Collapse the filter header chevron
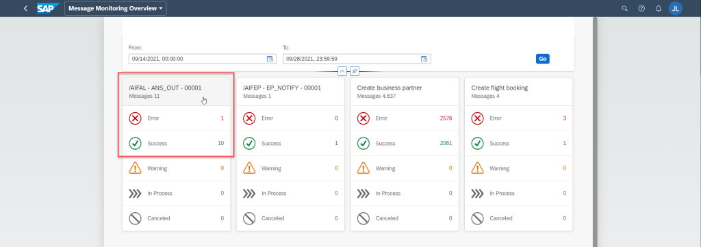 pyautogui.click(x=342, y=71)
